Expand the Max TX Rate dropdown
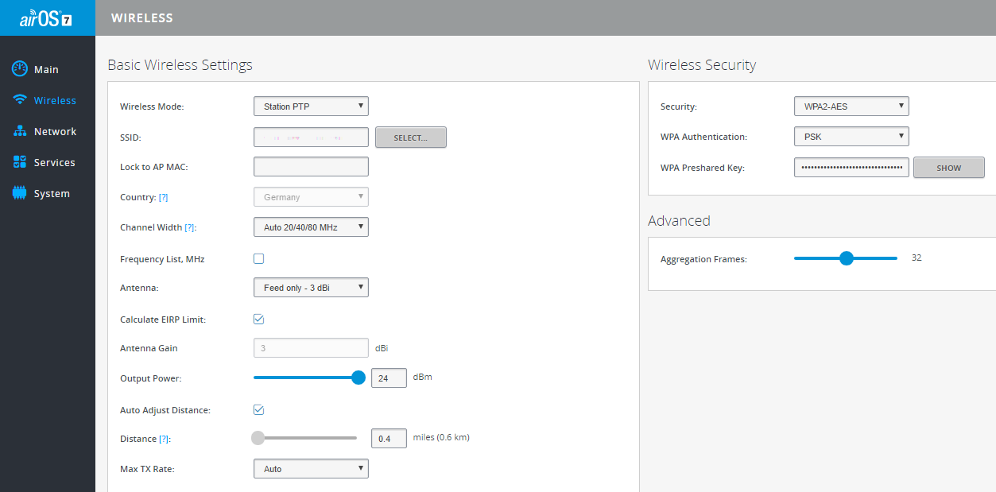This screenshot has height=492, width=996. coord(311,469)
